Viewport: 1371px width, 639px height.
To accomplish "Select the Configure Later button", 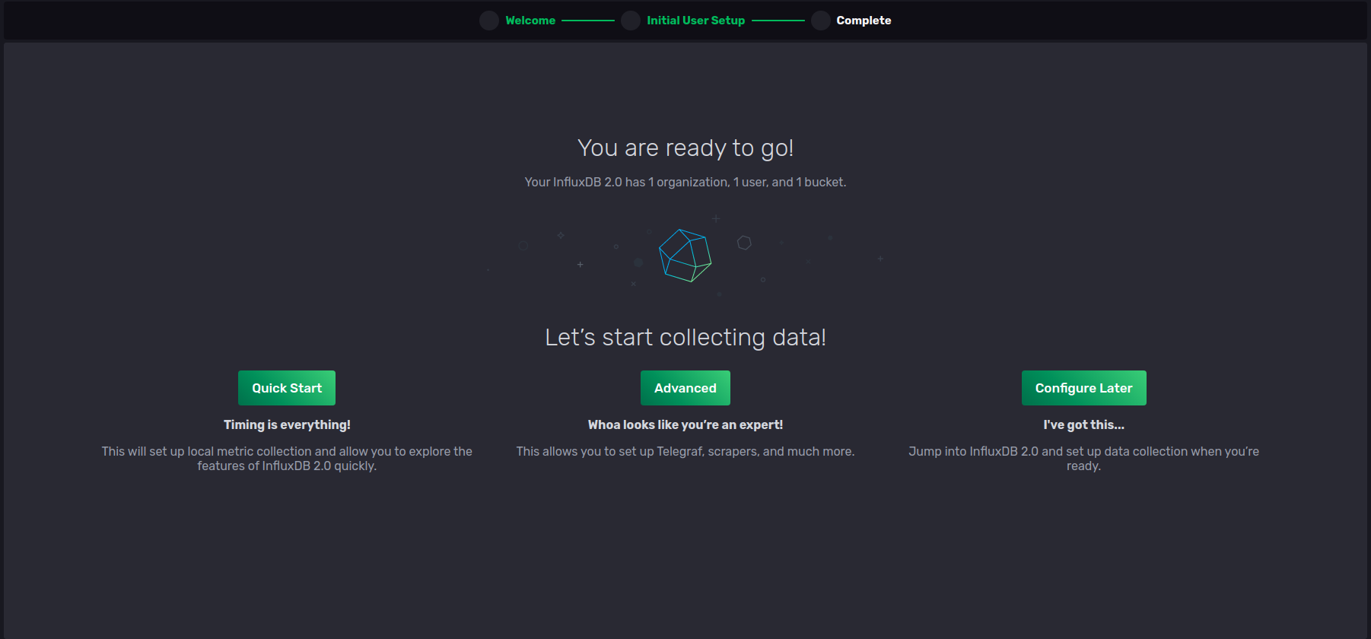I will (x=1083, y=388).
